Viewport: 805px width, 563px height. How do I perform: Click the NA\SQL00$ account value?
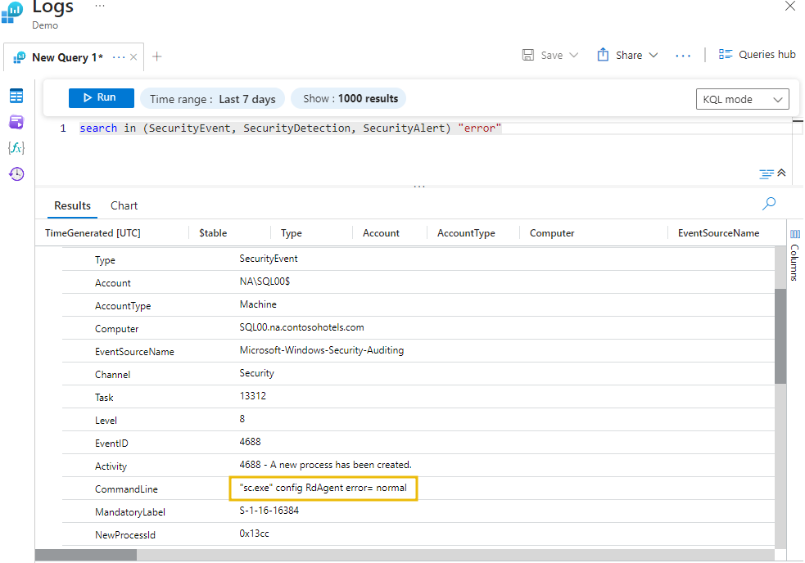[x=265, y=281]
